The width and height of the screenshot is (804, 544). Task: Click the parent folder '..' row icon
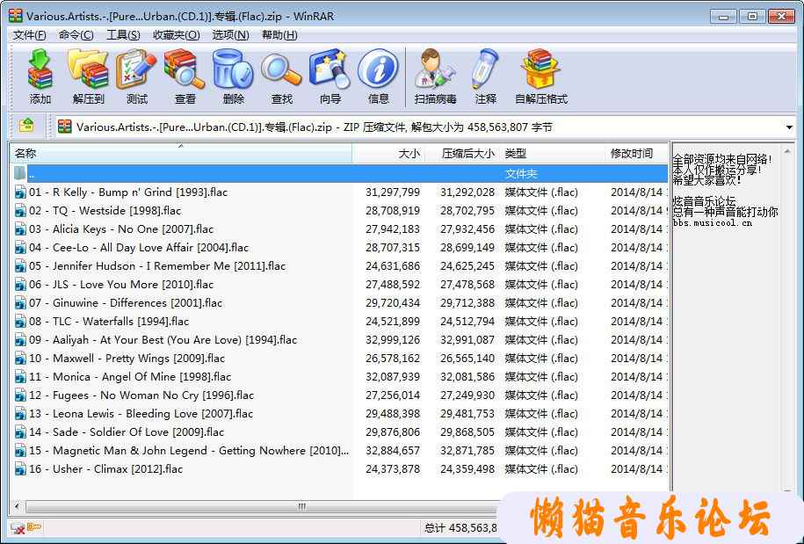click(20, 173)
